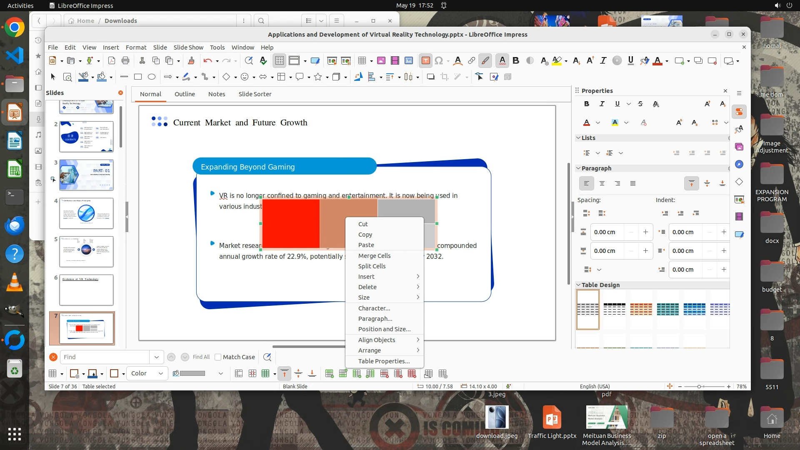Click the zoom slider in status bar
Image resolution: width=800 pixels, height=450 pixels.
[699, 387]
